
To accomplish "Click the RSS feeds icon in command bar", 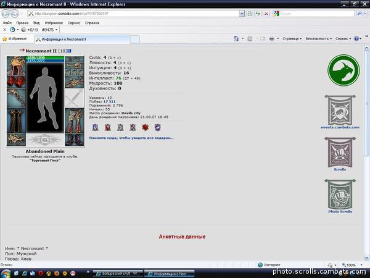I will [250, 39].
